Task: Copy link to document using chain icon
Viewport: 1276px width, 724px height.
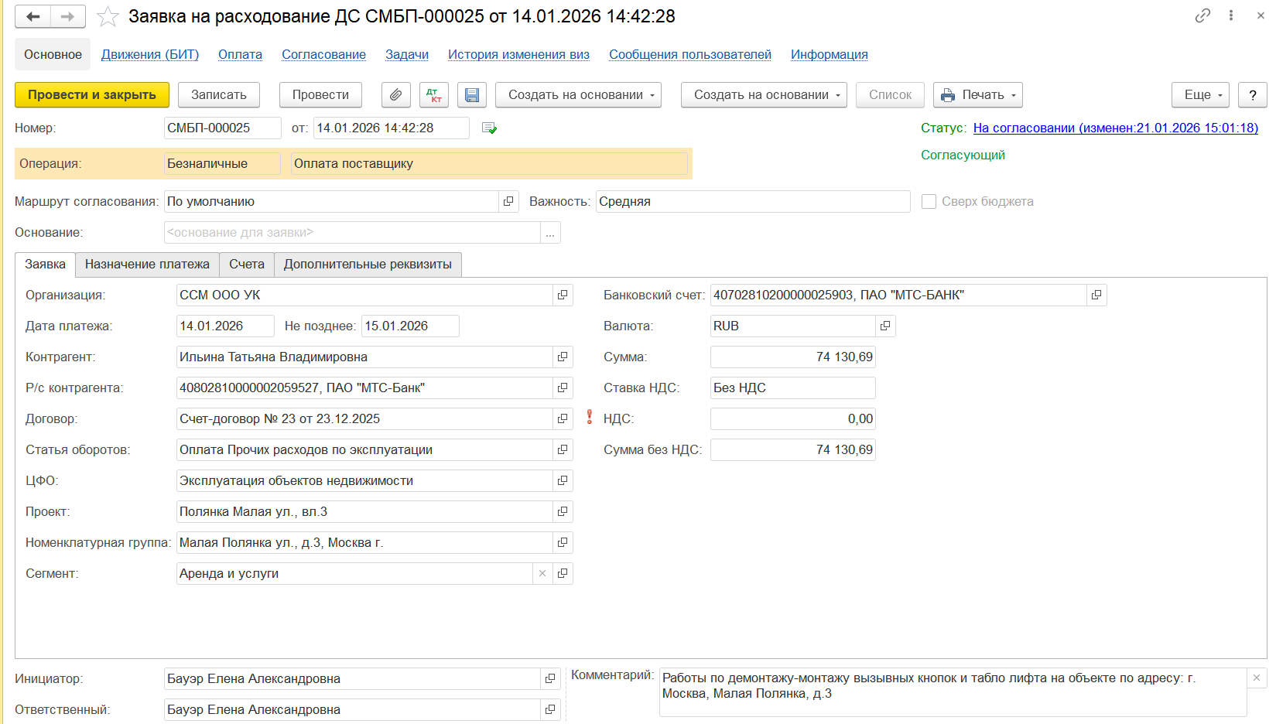Action: click(1202, 15)
